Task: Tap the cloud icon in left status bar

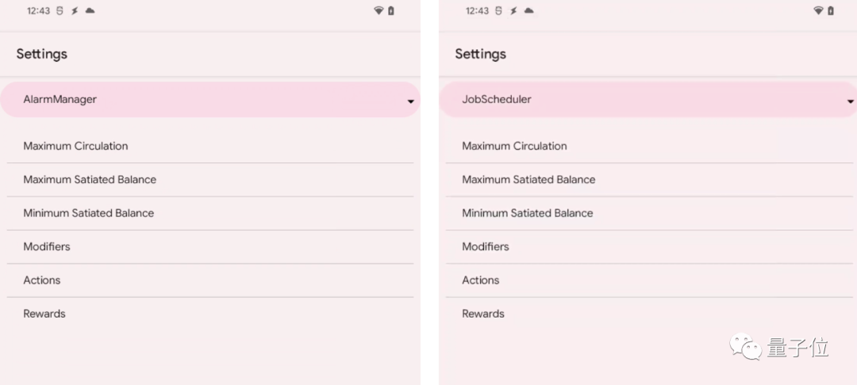Action: [x=90, y=11]
